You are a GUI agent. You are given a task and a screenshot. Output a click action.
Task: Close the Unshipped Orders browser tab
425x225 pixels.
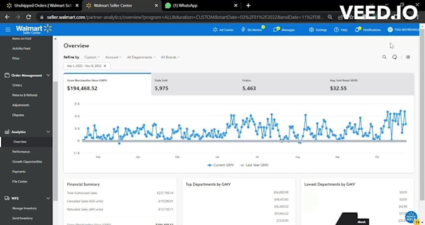coord(77,6)
